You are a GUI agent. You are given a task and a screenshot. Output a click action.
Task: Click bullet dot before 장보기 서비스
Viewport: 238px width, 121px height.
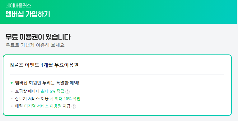[12, 99]
